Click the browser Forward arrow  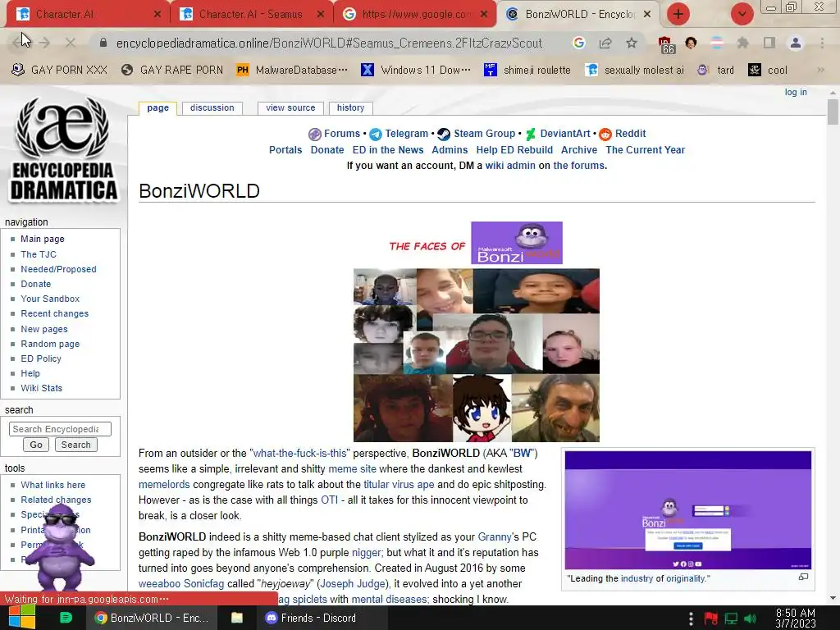click(44, 43)
